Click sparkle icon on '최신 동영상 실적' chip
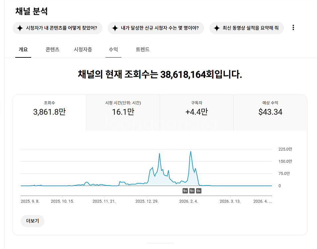The width and height of the screenshot is (317, 249). click(217, 28)
